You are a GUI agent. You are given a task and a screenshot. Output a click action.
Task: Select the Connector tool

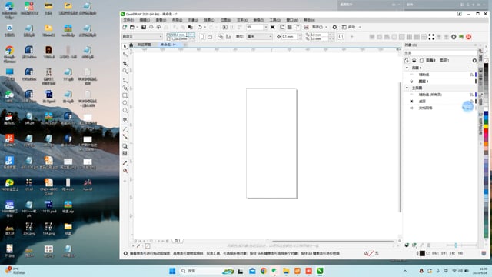125,137
